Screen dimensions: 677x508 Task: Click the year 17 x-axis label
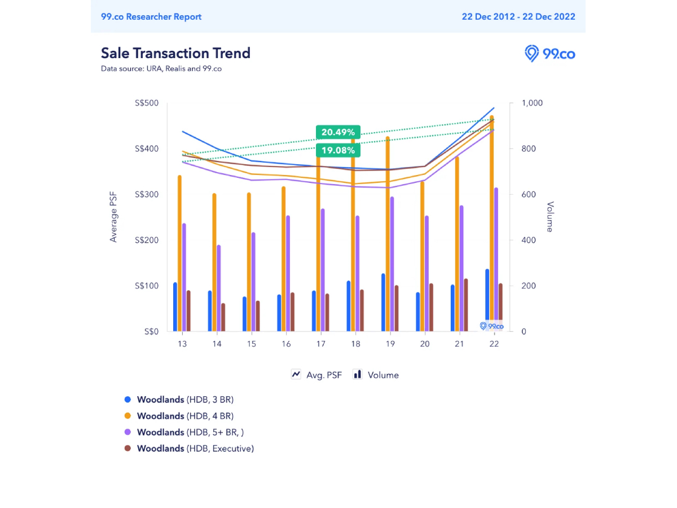click(x=321, y=344)
